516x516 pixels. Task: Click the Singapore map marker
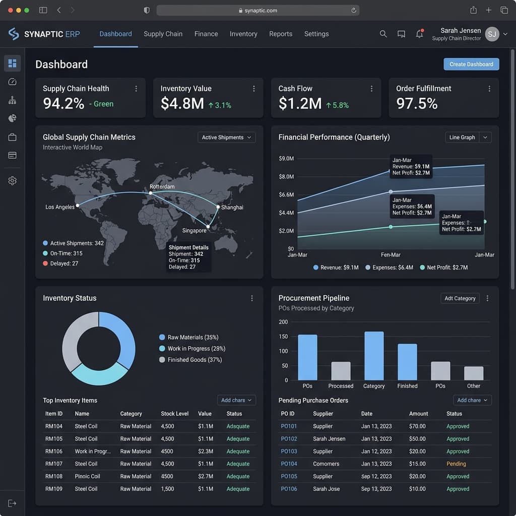[208, 226]
